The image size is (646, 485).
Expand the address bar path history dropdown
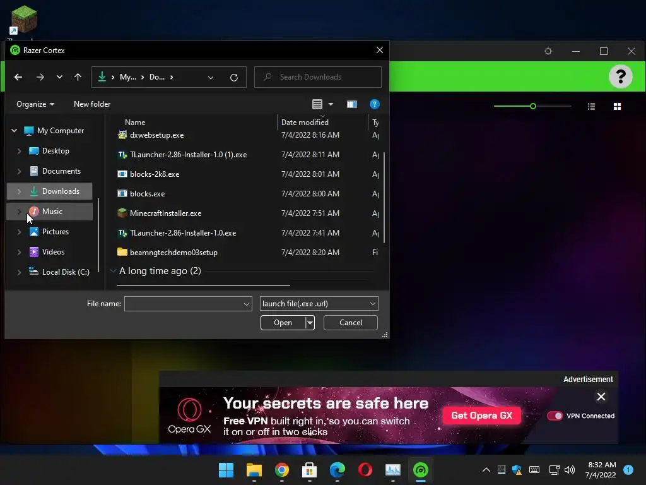(x=211, y=78)
